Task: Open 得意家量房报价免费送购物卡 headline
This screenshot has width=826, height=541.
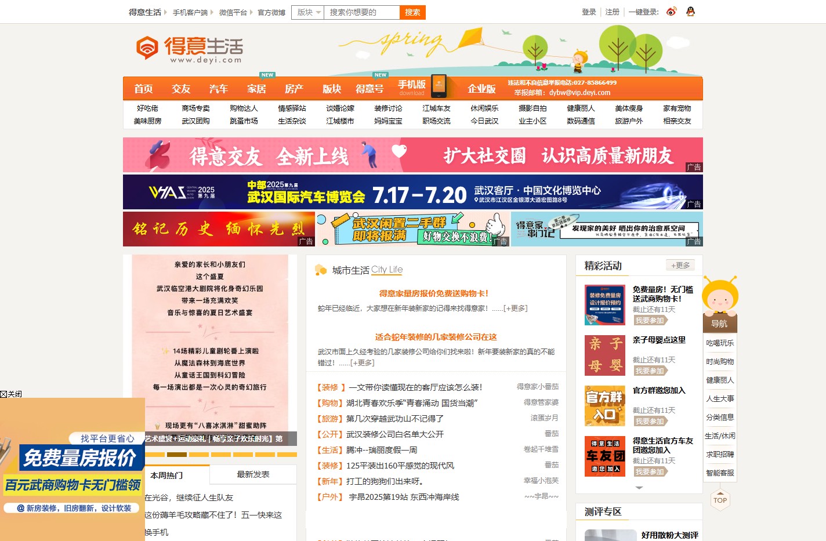Action: coord(434,293)
